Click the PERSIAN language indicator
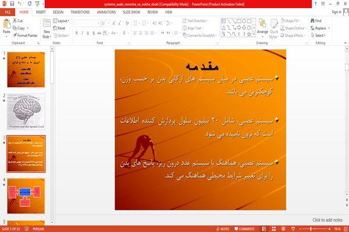 [x=38, y=229]
